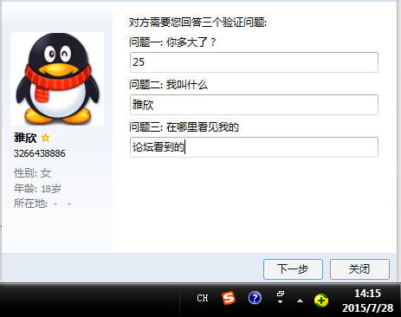Show hidden tray icons with the up arrow

pyautogui.click(x=300, y=301)
